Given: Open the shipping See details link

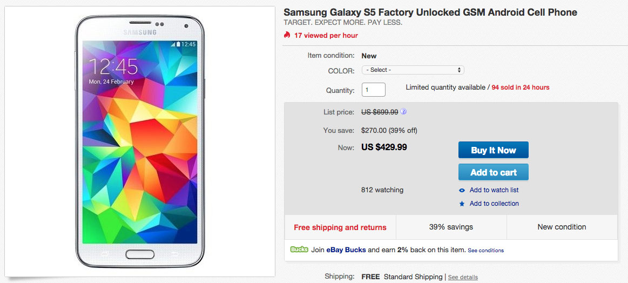Looking at the screenshot, I should 463,277.
